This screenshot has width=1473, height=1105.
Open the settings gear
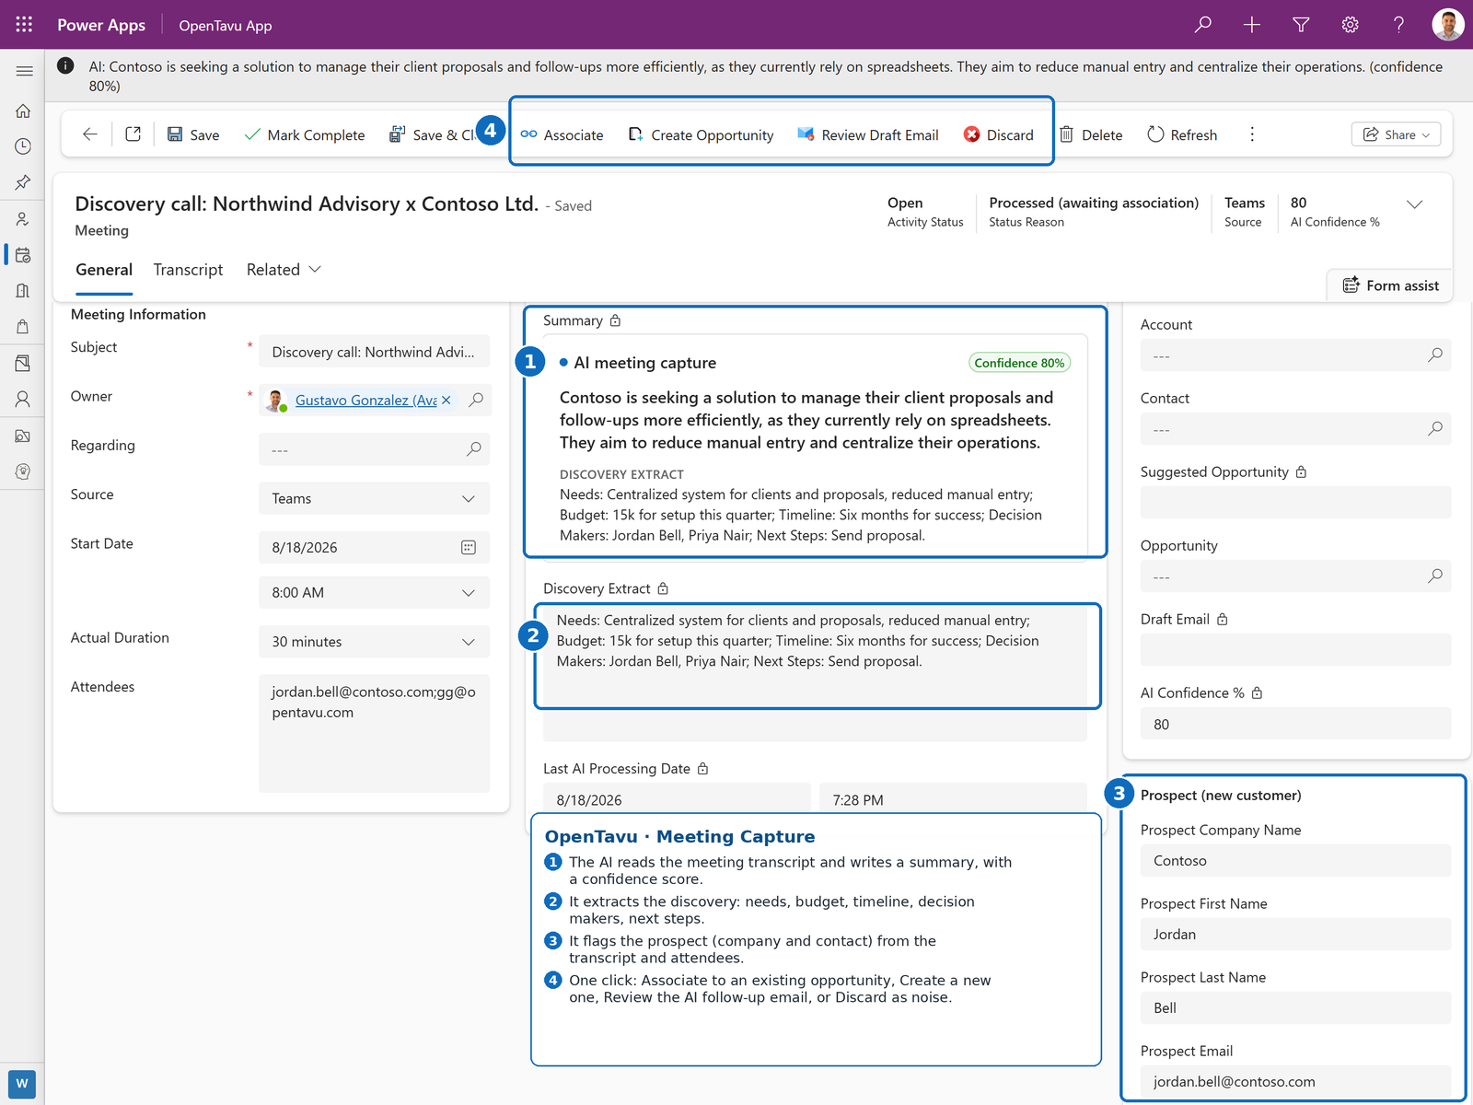[1350, 25]
